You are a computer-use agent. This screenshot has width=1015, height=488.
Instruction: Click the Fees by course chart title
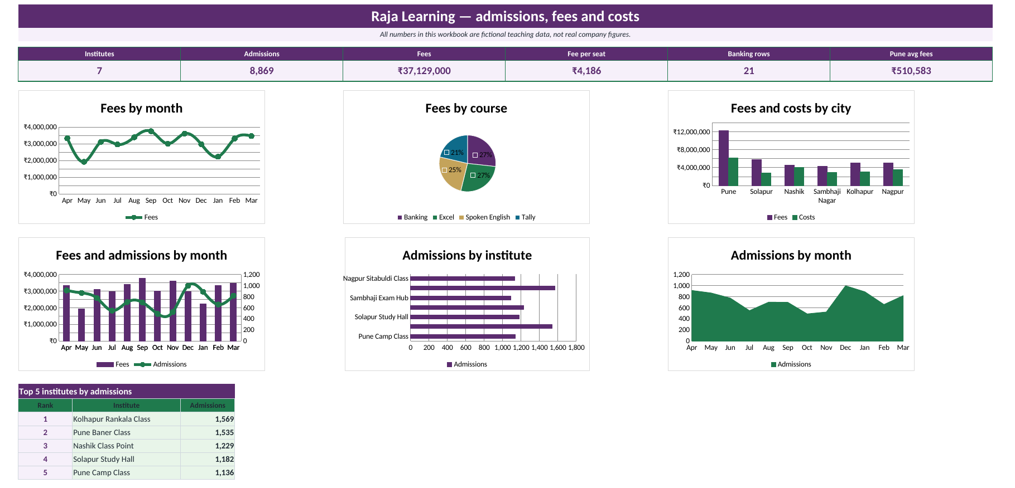click(x=466, y=108)
